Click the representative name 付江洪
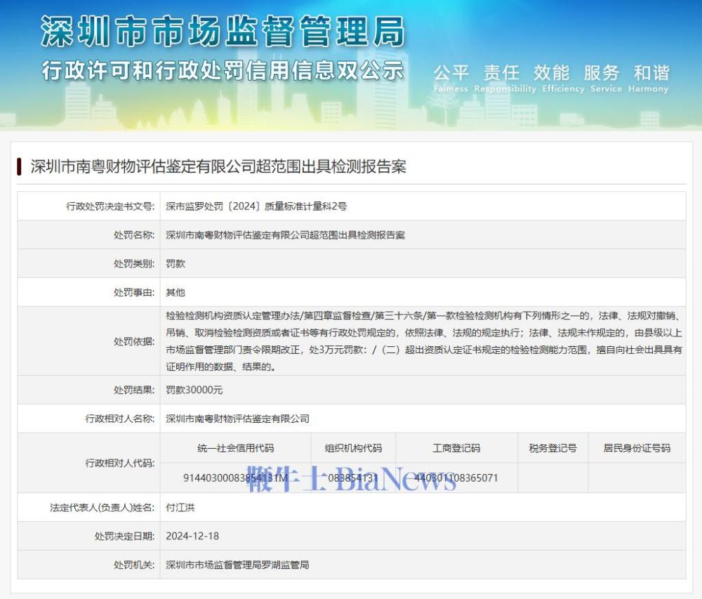Screen dimensions: 702x599 pyautogui.click(x=180, y=508)
